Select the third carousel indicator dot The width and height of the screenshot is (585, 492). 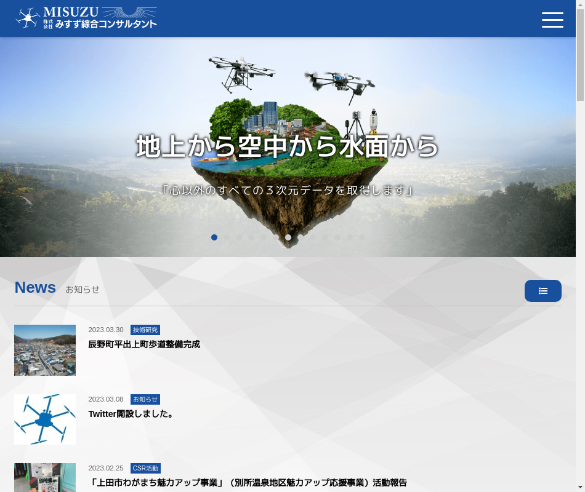[x=239, y=237]
